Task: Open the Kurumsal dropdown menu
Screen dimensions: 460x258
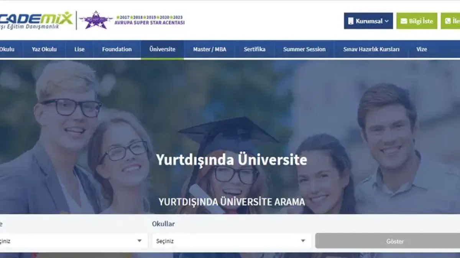Action: (x=368, y=21)
